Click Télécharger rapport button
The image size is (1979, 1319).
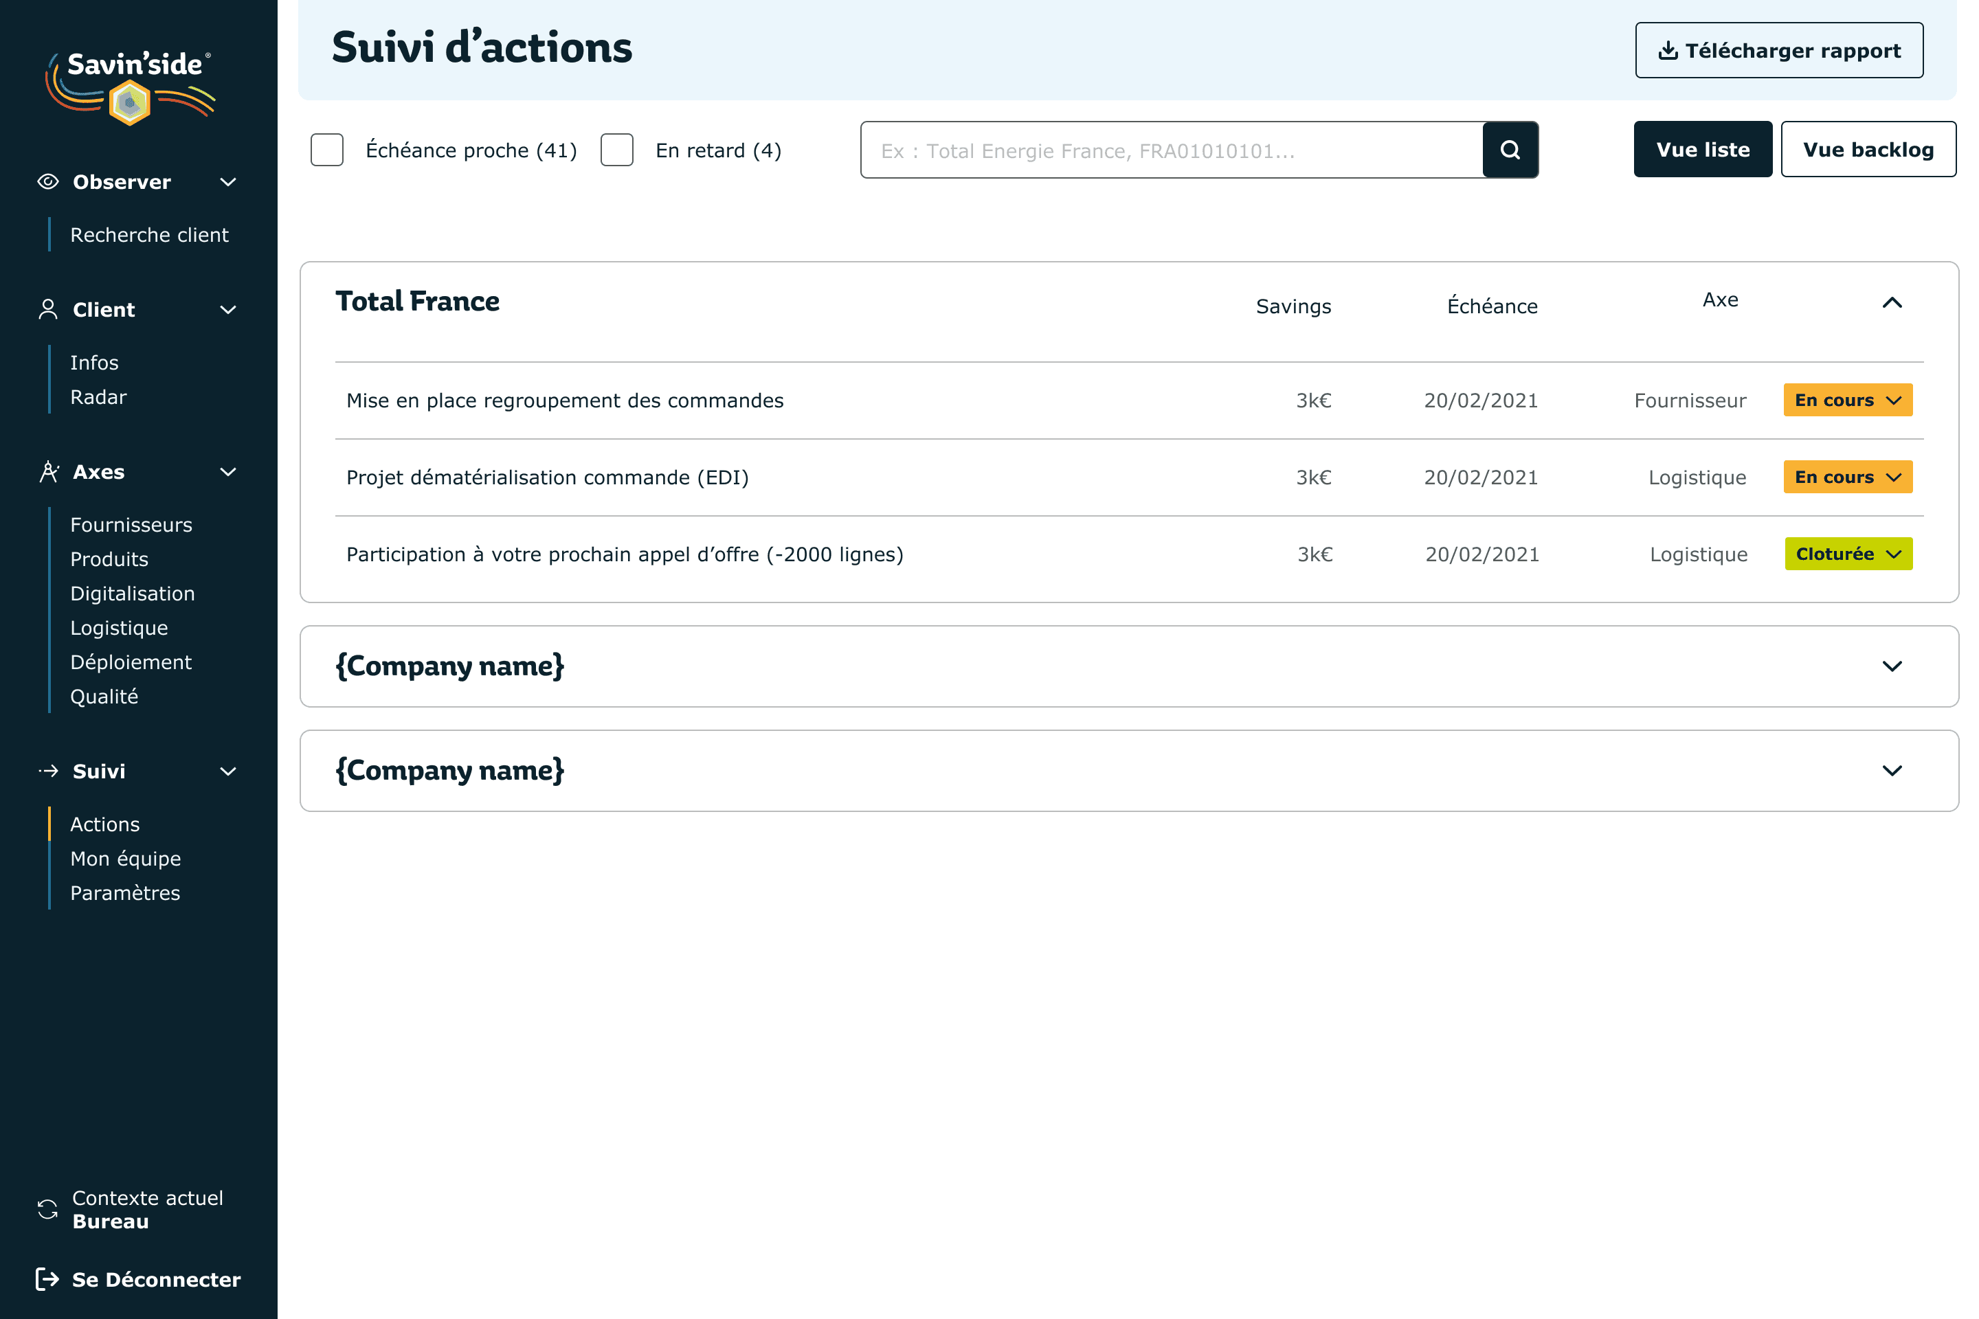[x=1779, y=50]
